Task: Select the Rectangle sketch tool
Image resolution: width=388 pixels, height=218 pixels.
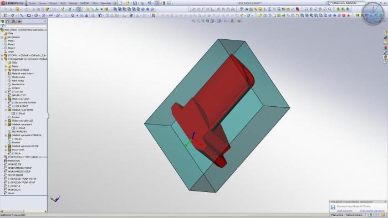Action: (x=29, y=15)
